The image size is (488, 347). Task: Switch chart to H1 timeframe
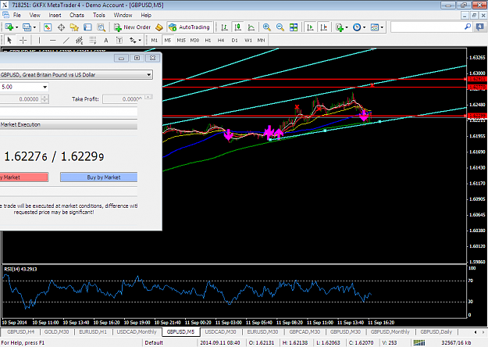pyautogui.click(x=208, y=40)
